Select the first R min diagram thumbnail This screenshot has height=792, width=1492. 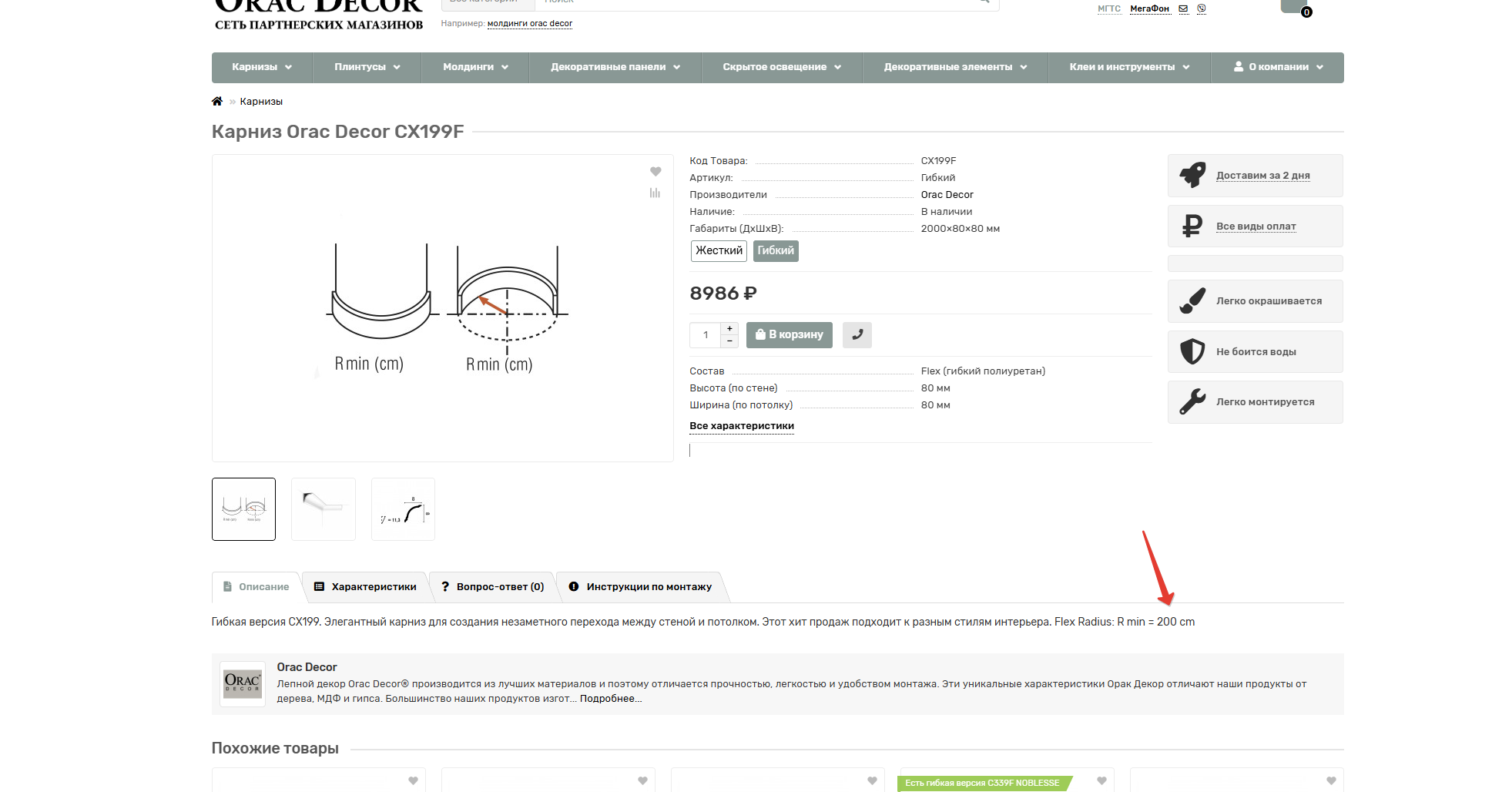tap(243, 509)
